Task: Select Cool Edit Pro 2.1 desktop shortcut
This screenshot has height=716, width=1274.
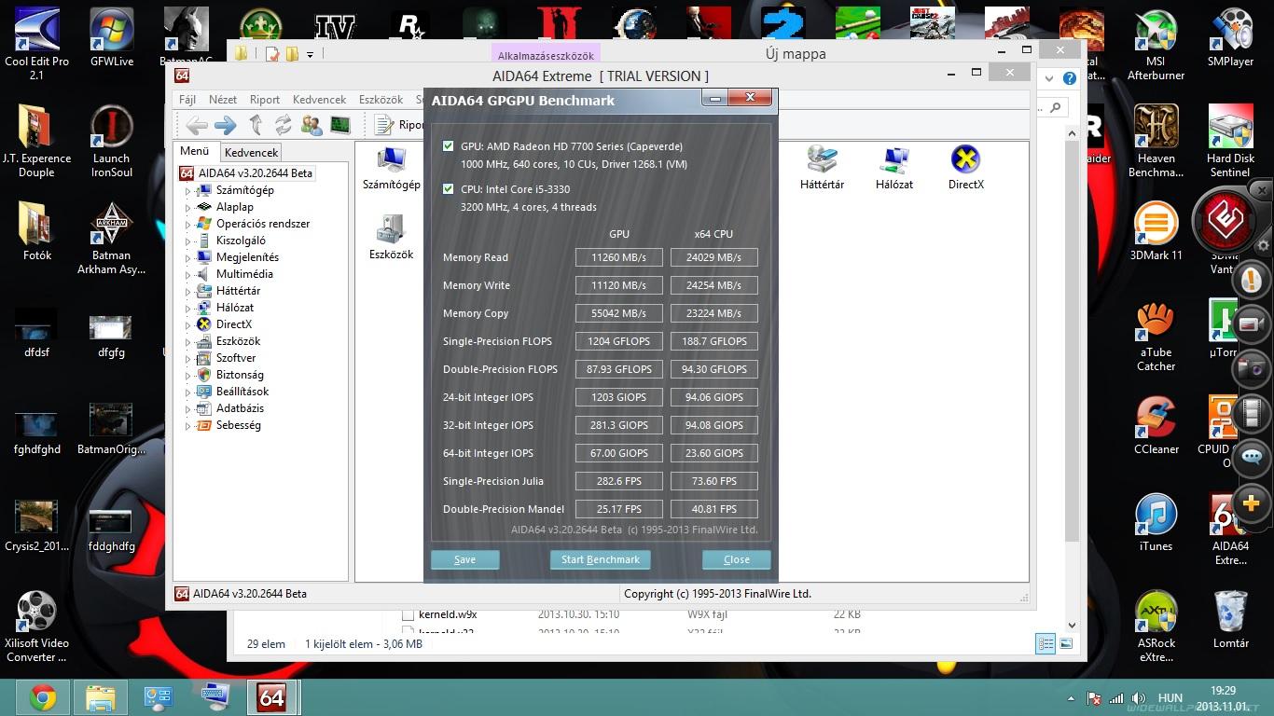Action: pyautogui.click(x=36, y=45)
